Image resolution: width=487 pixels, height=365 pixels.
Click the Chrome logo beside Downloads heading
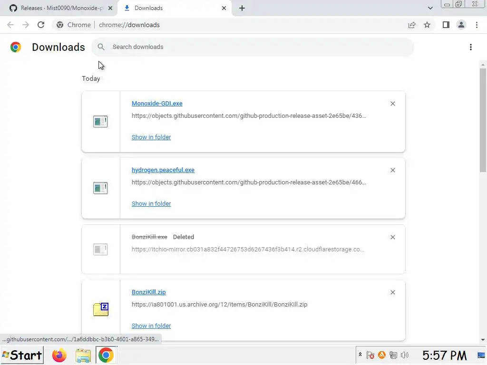[16, 47]
